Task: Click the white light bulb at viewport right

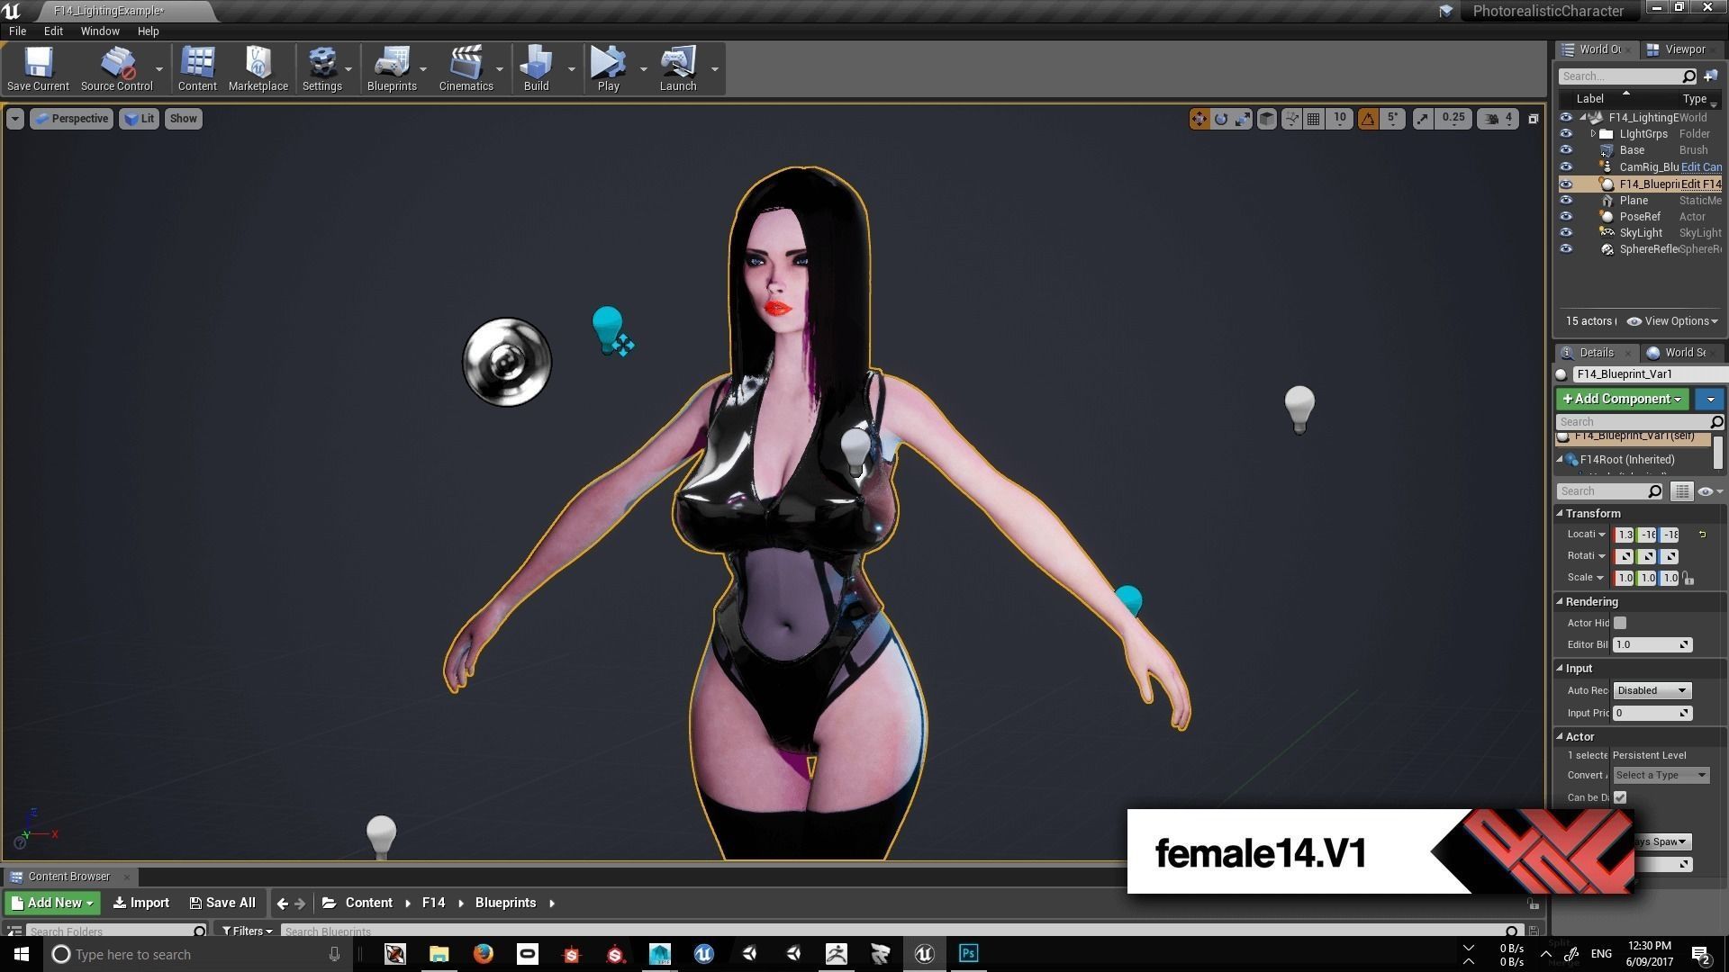Action: coord(1299,409)
